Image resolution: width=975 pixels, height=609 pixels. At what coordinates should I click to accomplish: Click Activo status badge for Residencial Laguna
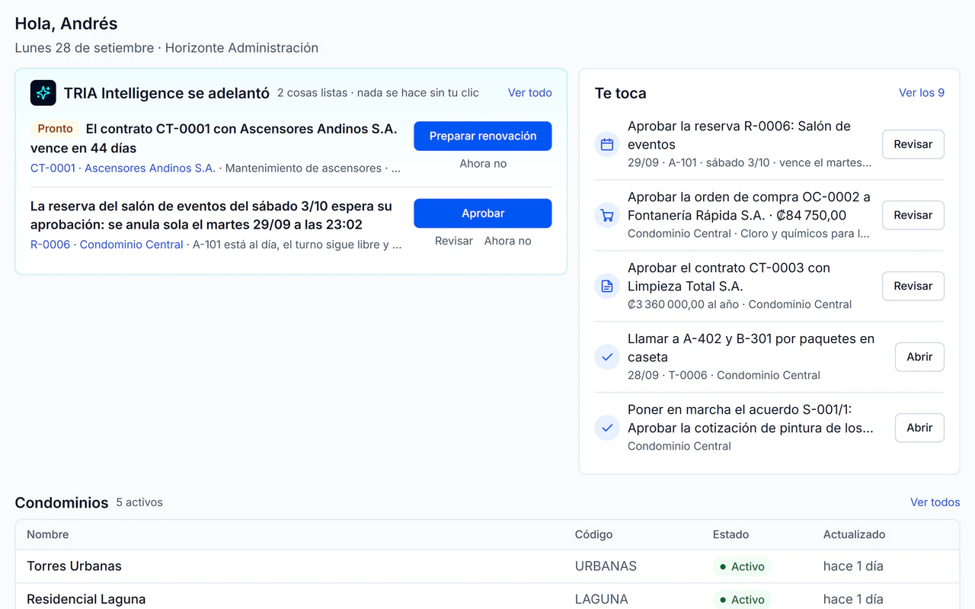click(742, 599)
